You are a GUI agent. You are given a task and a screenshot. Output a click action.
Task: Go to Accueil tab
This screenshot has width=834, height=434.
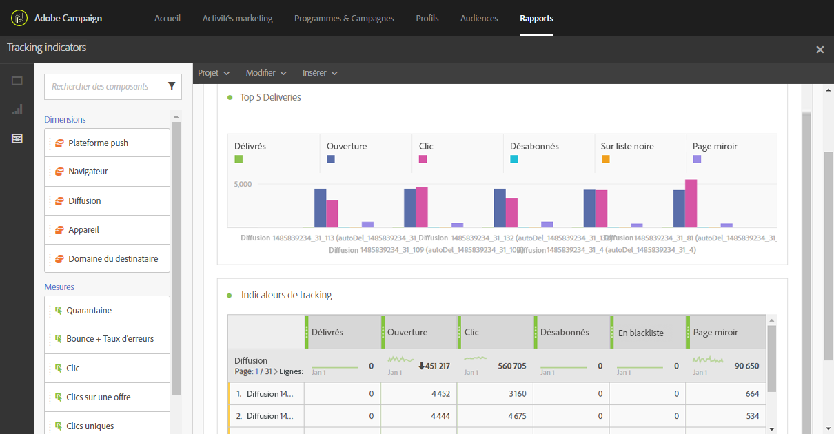point(167,19)
